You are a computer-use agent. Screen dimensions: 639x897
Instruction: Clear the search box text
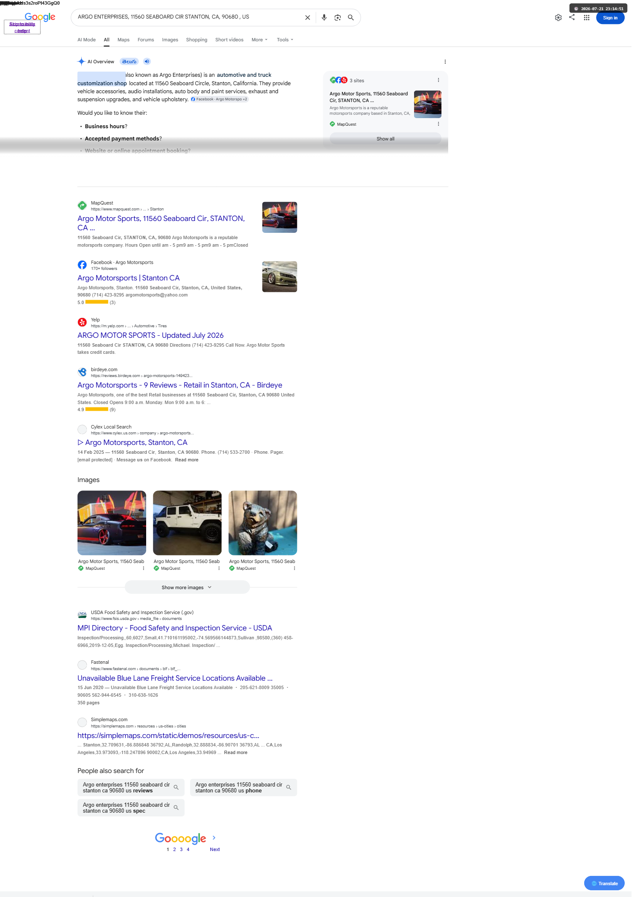tap(307, 18)
